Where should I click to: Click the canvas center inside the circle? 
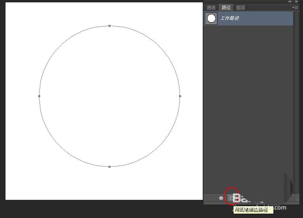(x=110, y=96)
